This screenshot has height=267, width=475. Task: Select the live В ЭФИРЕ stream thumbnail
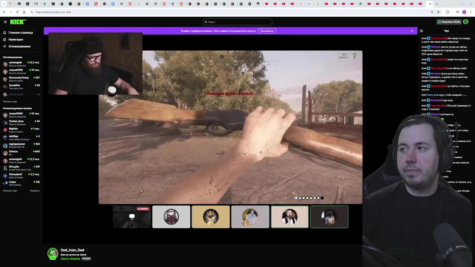pyautogui.click(x=132, y=217)
